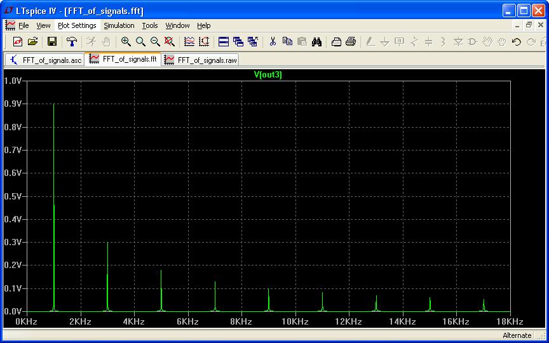Open the File menu

[24, 25]
